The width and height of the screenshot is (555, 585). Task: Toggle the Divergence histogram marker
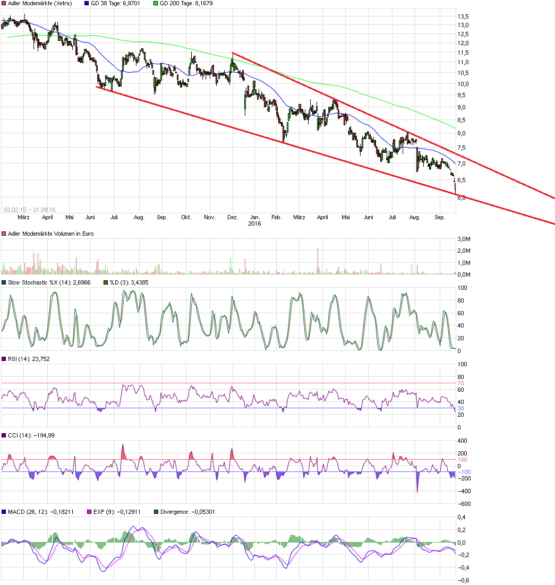(156, 511)
